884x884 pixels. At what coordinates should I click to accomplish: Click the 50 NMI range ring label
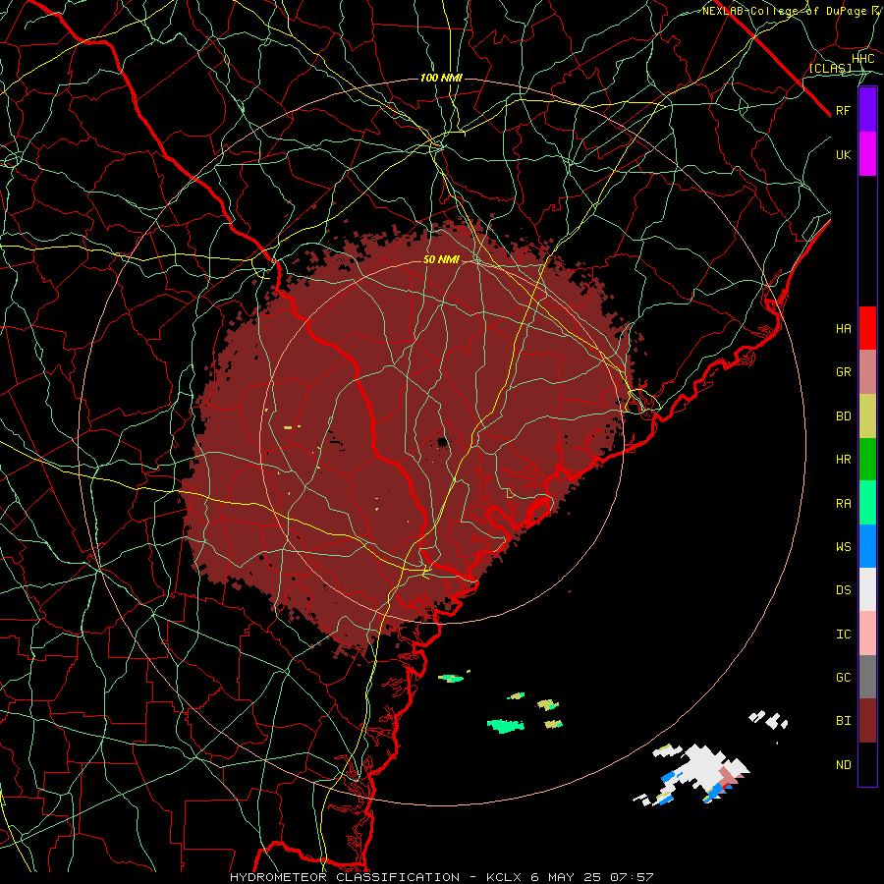coord(441,259)
